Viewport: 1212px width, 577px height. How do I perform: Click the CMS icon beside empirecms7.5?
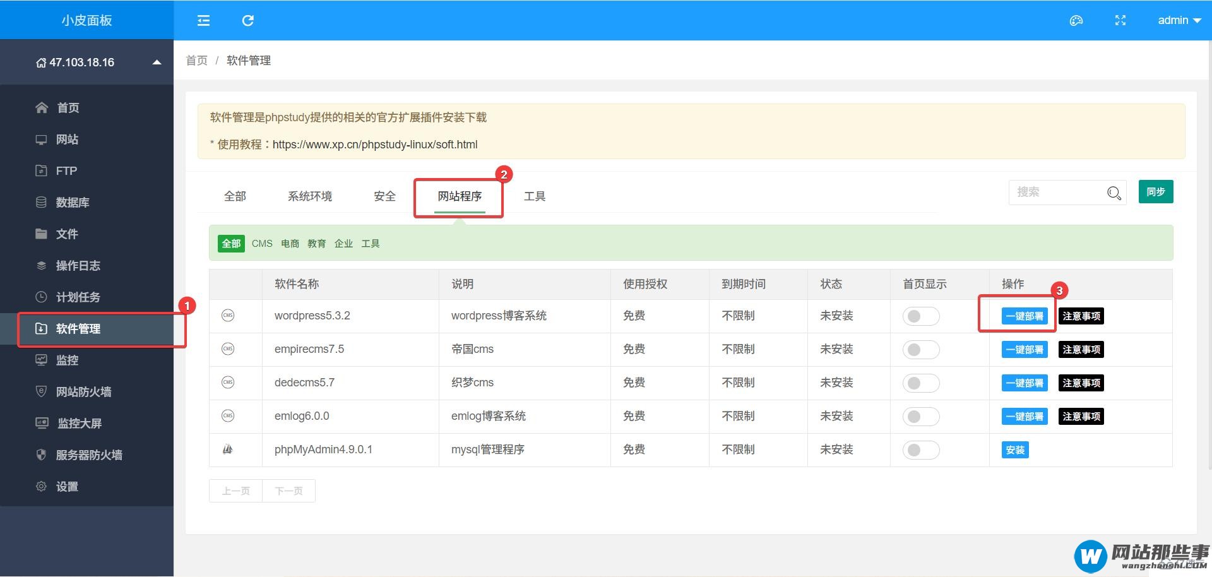pos(228,349)
